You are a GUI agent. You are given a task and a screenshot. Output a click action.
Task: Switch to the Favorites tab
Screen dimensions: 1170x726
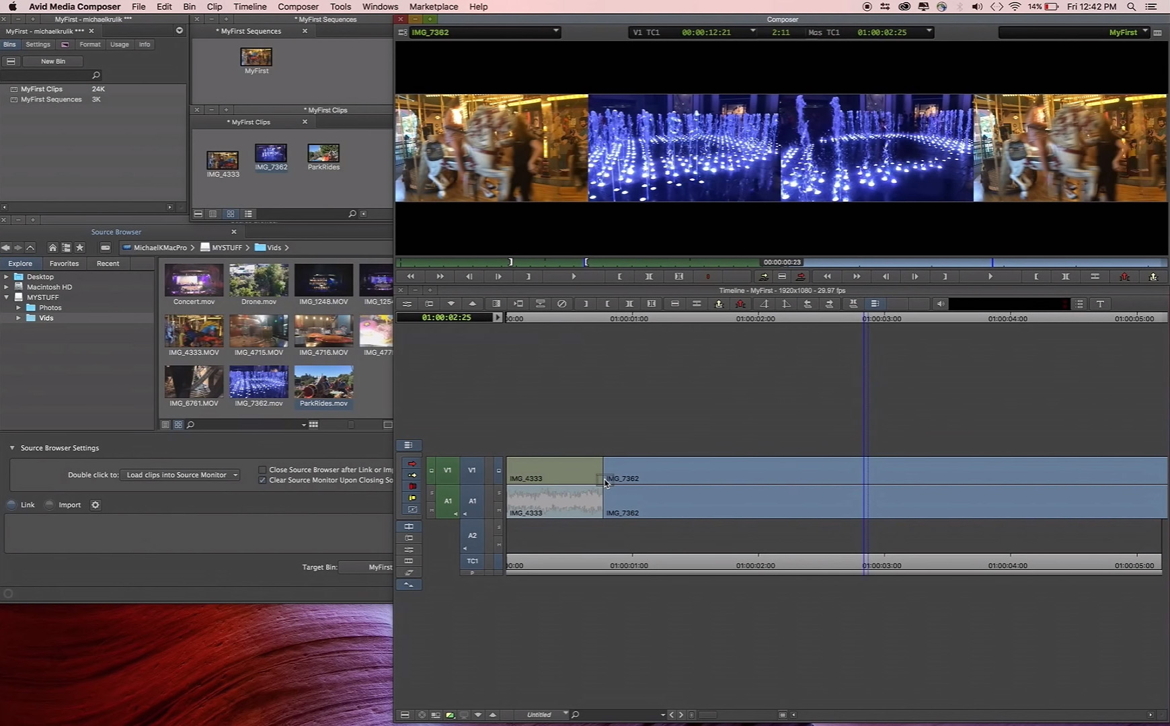(64, 264)
